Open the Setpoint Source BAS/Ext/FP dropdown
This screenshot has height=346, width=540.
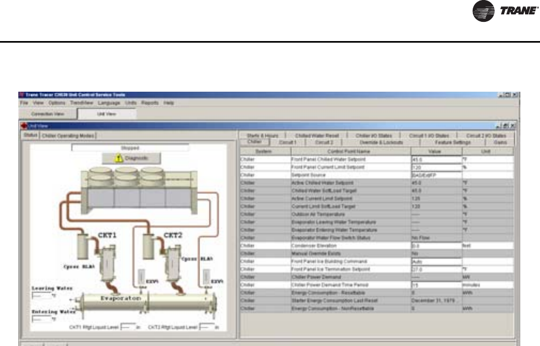point(436,175)
